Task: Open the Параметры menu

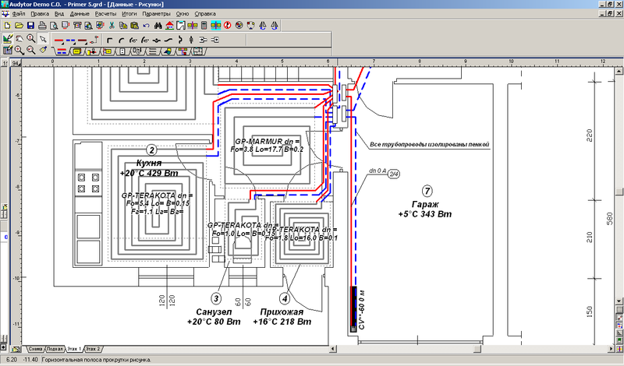Action: [x=157, y=14]
